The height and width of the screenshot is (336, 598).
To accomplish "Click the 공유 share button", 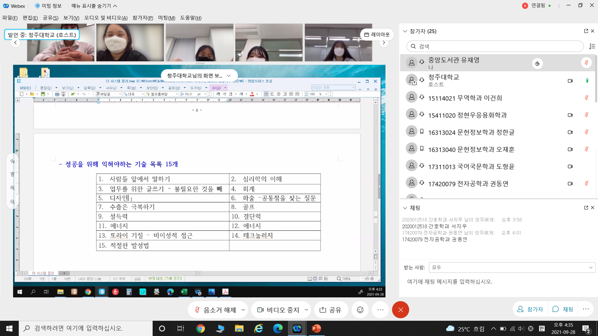I will (x=331, y=310).
